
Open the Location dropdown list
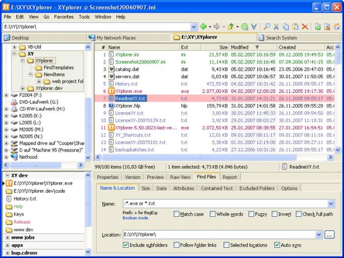[319, 235]
